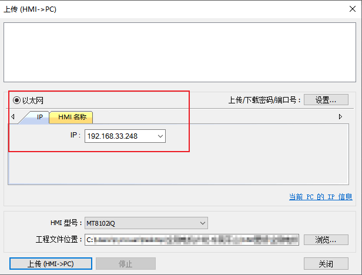Start transfer with 上传 (HMI->PC) button
Screen dimensions: 362x275
(51, 264)
